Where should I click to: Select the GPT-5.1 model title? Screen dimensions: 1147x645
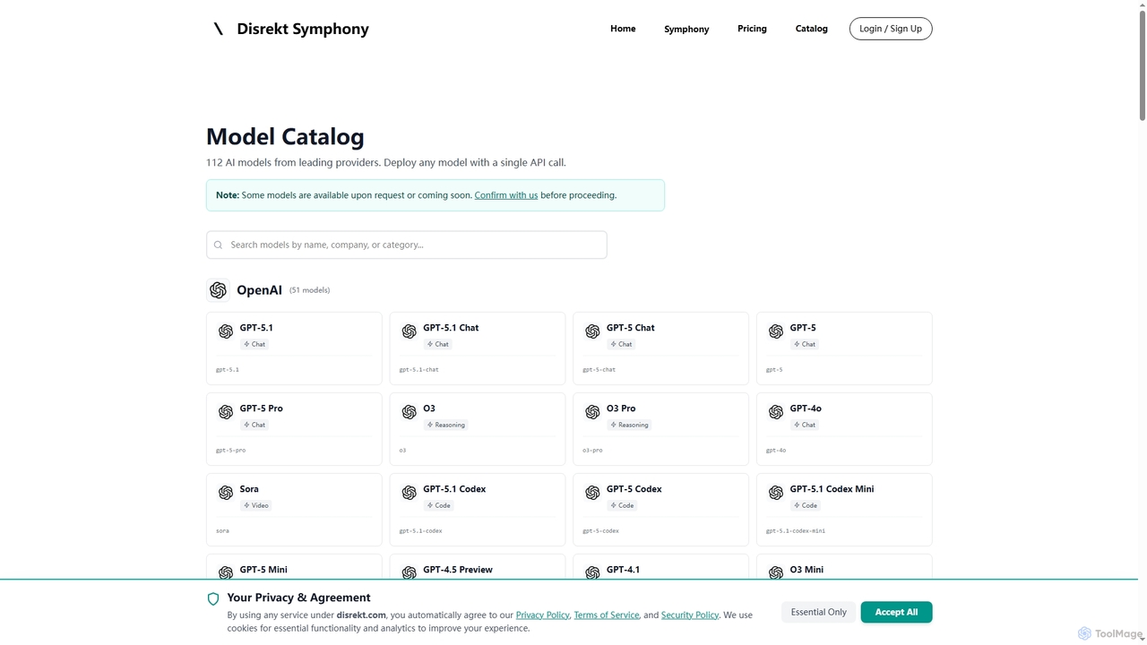256,328
